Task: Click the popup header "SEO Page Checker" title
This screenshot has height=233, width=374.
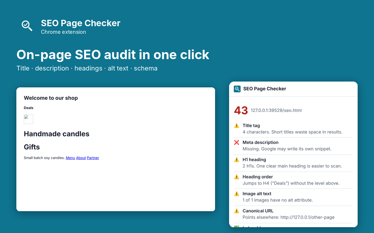Action: pyautogui.click(x=265, y=89)
